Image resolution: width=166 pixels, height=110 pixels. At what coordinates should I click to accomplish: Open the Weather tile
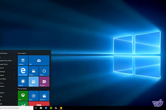[23, 82]
